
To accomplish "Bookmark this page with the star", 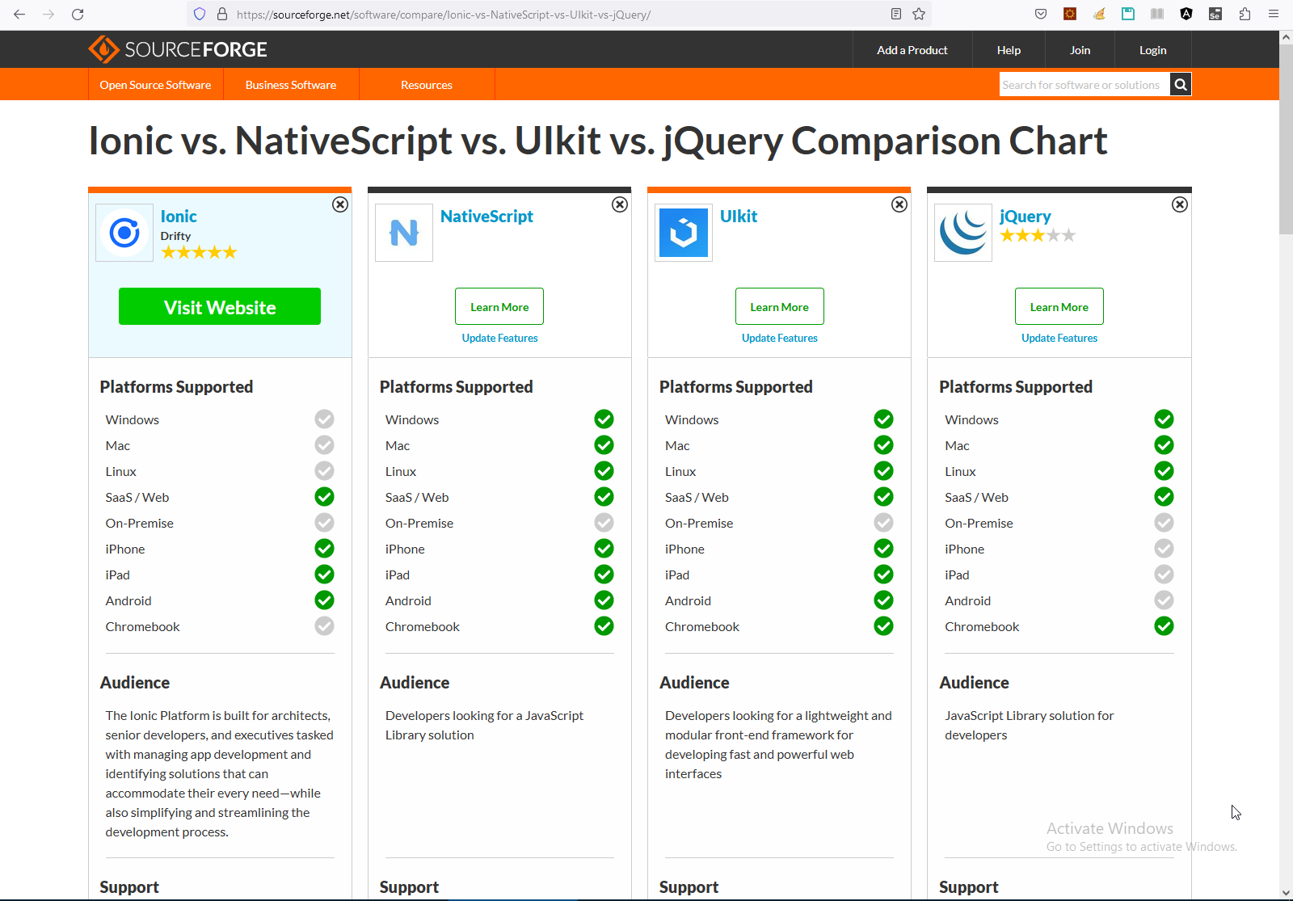I will pos(919,14).
